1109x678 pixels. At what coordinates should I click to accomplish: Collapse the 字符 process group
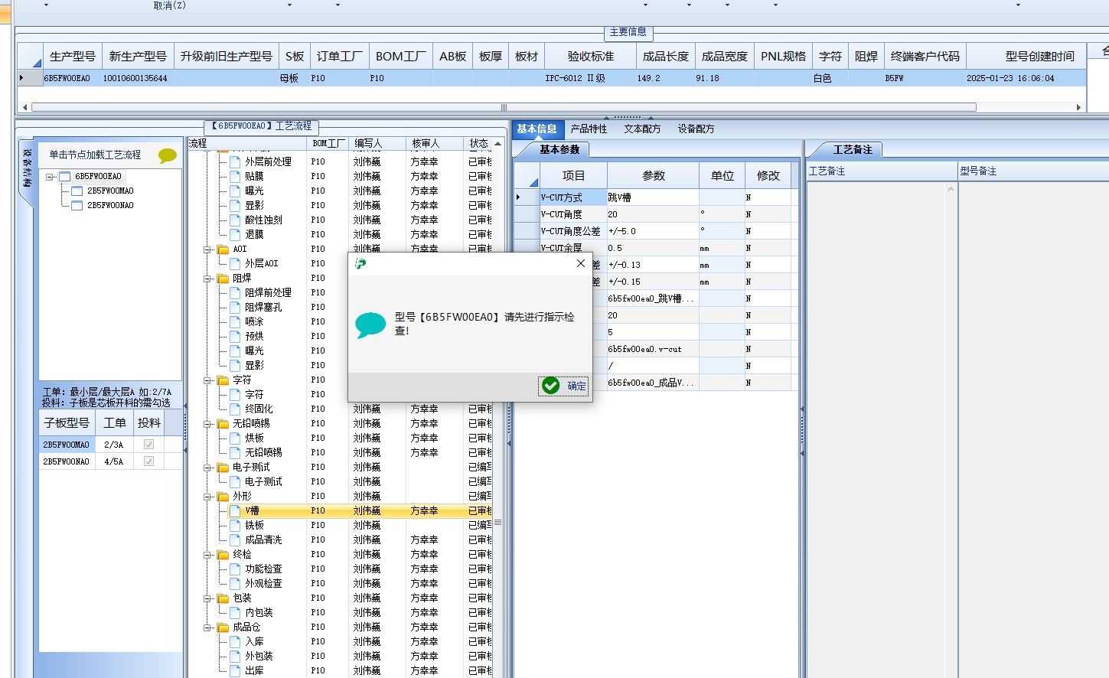207,380
